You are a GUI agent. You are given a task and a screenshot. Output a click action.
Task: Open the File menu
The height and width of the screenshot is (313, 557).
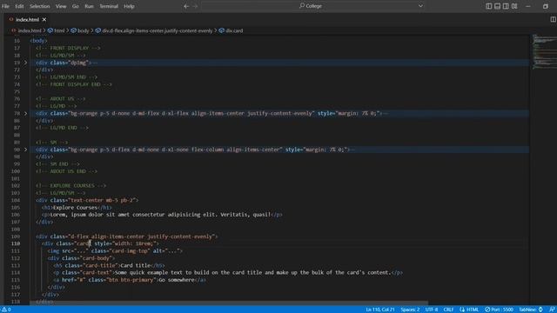tap(5, 6)
